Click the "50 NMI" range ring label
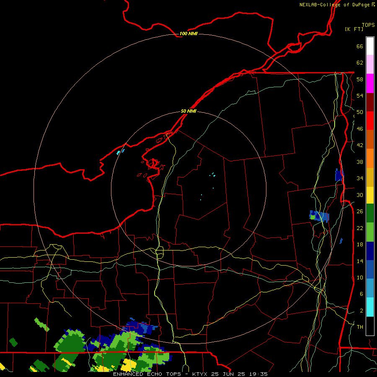This screenshot has height=377, width=377. pyautogui.click(x=188, y=111)
